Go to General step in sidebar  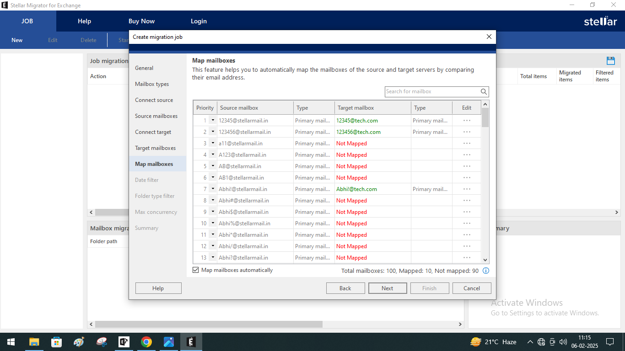pyautogui.click(x=144, y=68)
